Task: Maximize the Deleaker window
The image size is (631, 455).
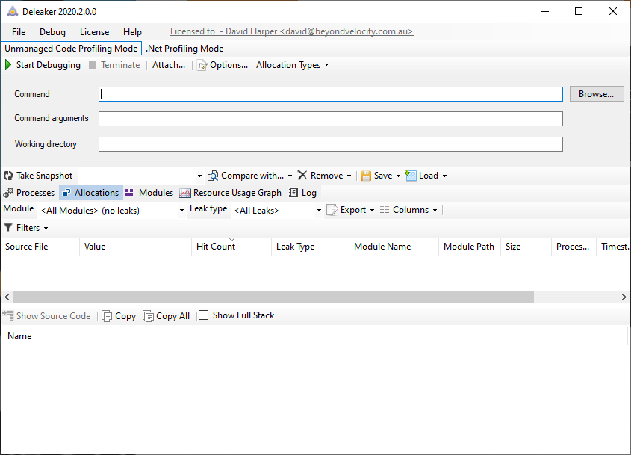Action: pyautogui.click(x=579, y=11)
